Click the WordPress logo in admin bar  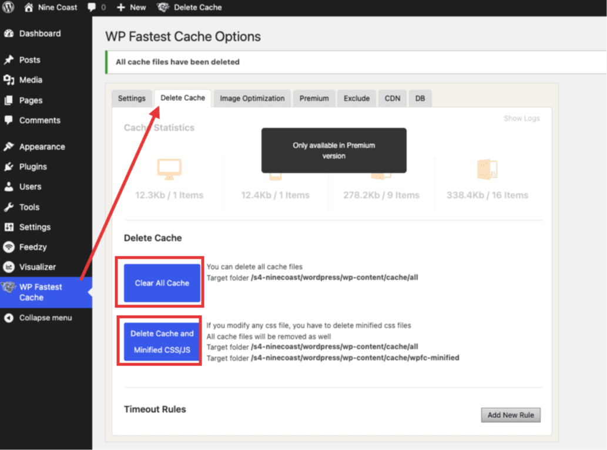8,8
